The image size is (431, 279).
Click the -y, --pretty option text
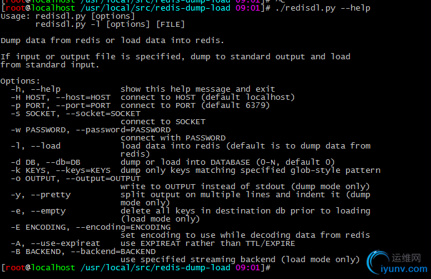tap(41, 195)
